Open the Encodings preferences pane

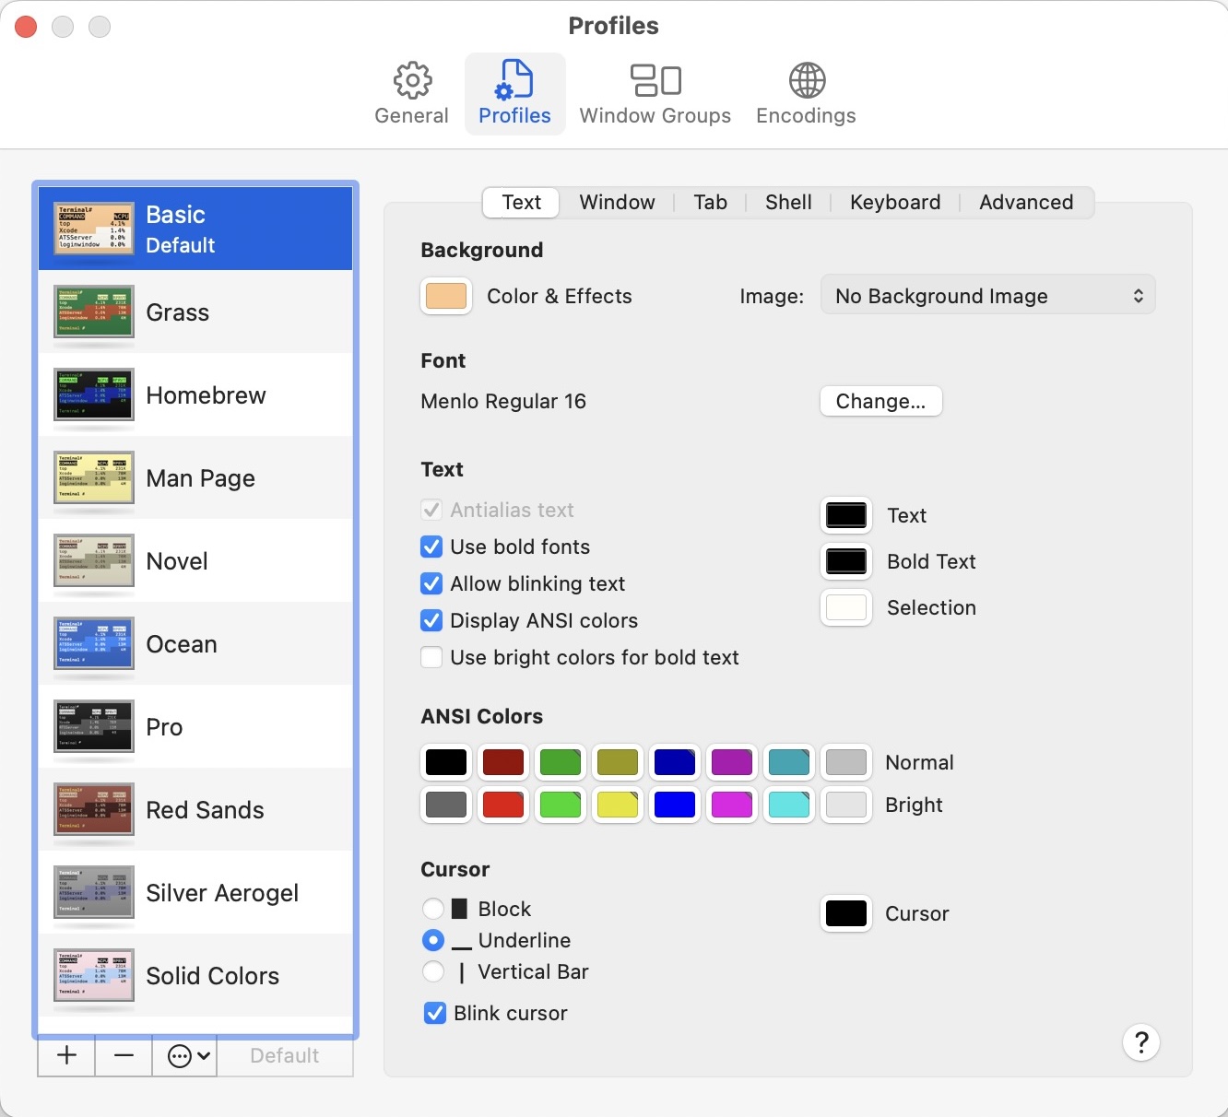[x=806, y=94]
